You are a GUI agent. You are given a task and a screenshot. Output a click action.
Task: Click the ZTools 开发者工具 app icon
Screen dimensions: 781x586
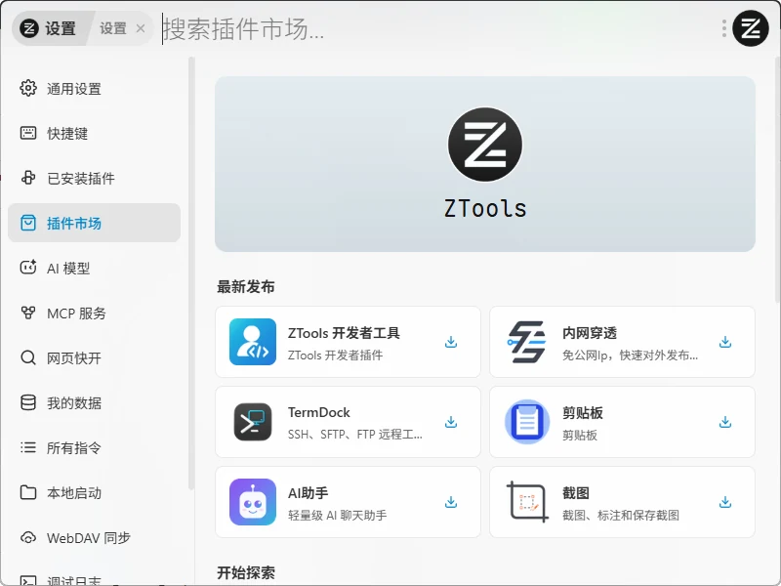click(x=253, y=342)
